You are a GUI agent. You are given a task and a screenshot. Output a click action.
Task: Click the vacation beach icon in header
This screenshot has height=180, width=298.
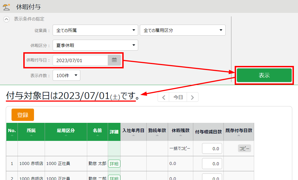(x=6, y=7)
